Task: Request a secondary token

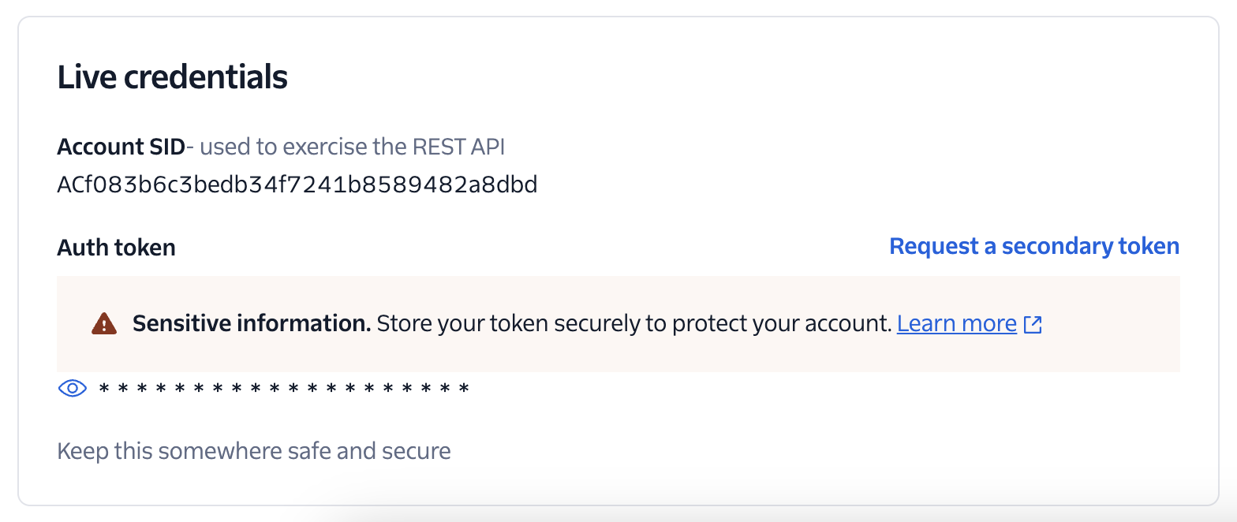Action: (1034, 246)
